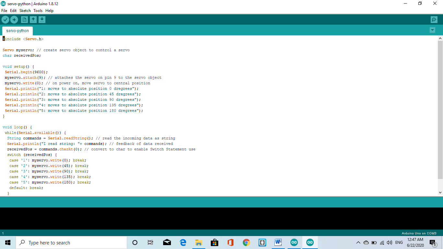Click the 12:47 AM clock and date
The width and height of the screenshot is (443, 249).
pos(415,243)
